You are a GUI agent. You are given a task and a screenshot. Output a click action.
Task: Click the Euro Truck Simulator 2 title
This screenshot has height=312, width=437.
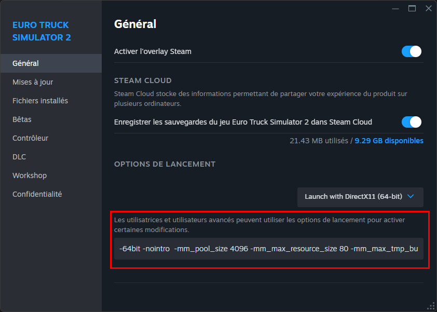click(42, 31)
